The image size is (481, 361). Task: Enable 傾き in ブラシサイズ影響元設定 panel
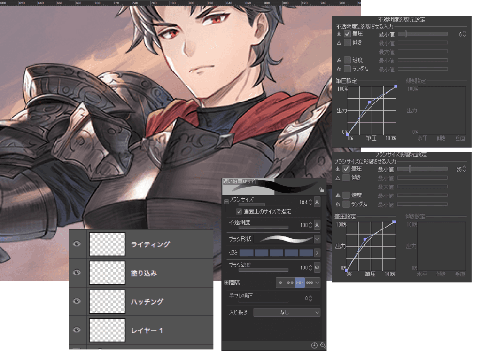(x=346, y=177)
